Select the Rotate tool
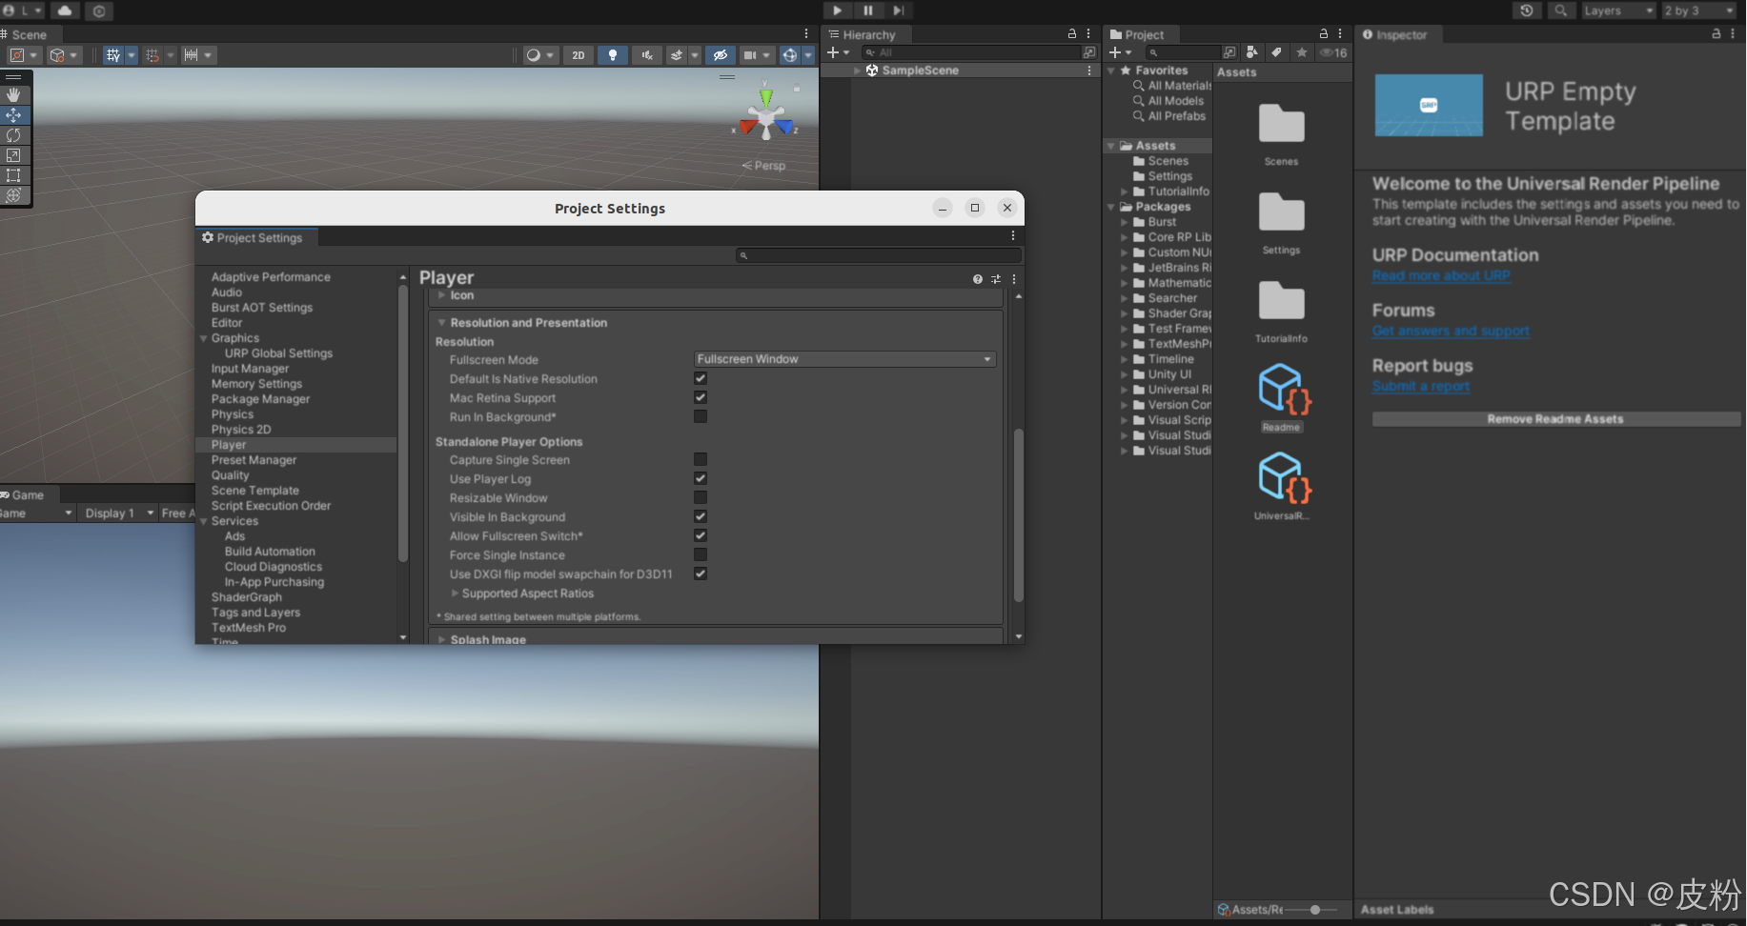 click(x=13, y=135)
